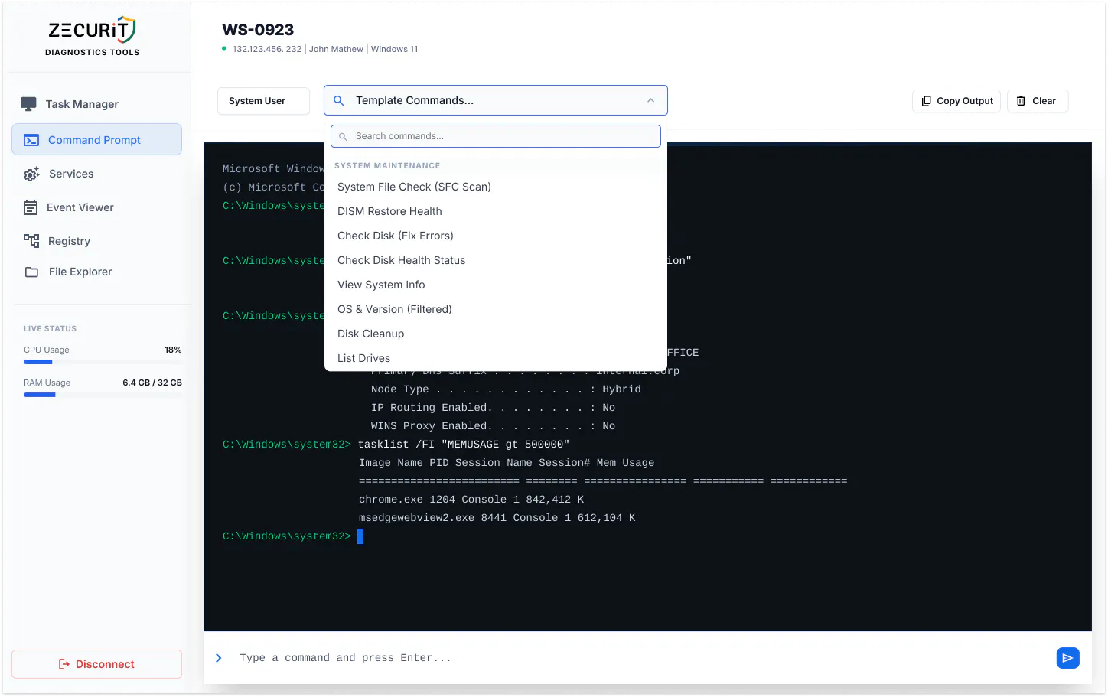The height and width of the screenshot is (697, 1108).
Task: Click the prompt chevron beside command input
Action: [x=219, y=658]
